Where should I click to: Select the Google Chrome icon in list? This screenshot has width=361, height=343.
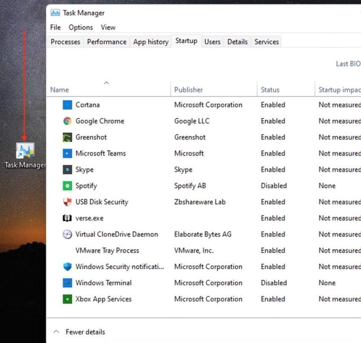point(67,121)
